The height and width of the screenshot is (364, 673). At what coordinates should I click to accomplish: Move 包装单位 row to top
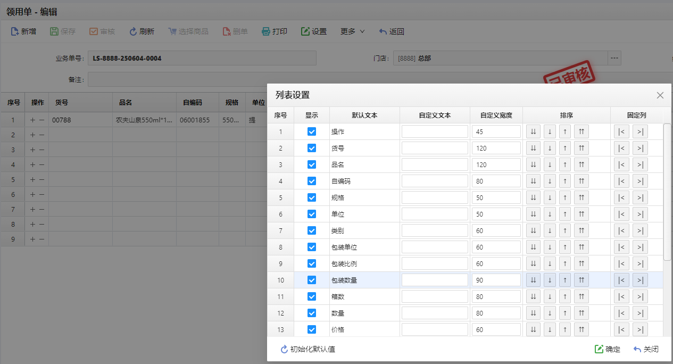tap(581, 247)
